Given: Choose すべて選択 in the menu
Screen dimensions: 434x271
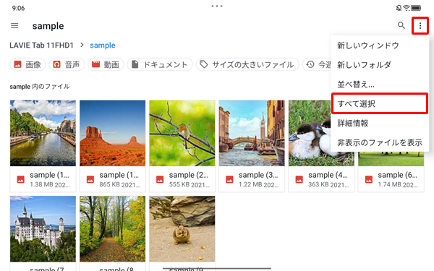Looking at the screenshot, I should click(380, 103).
